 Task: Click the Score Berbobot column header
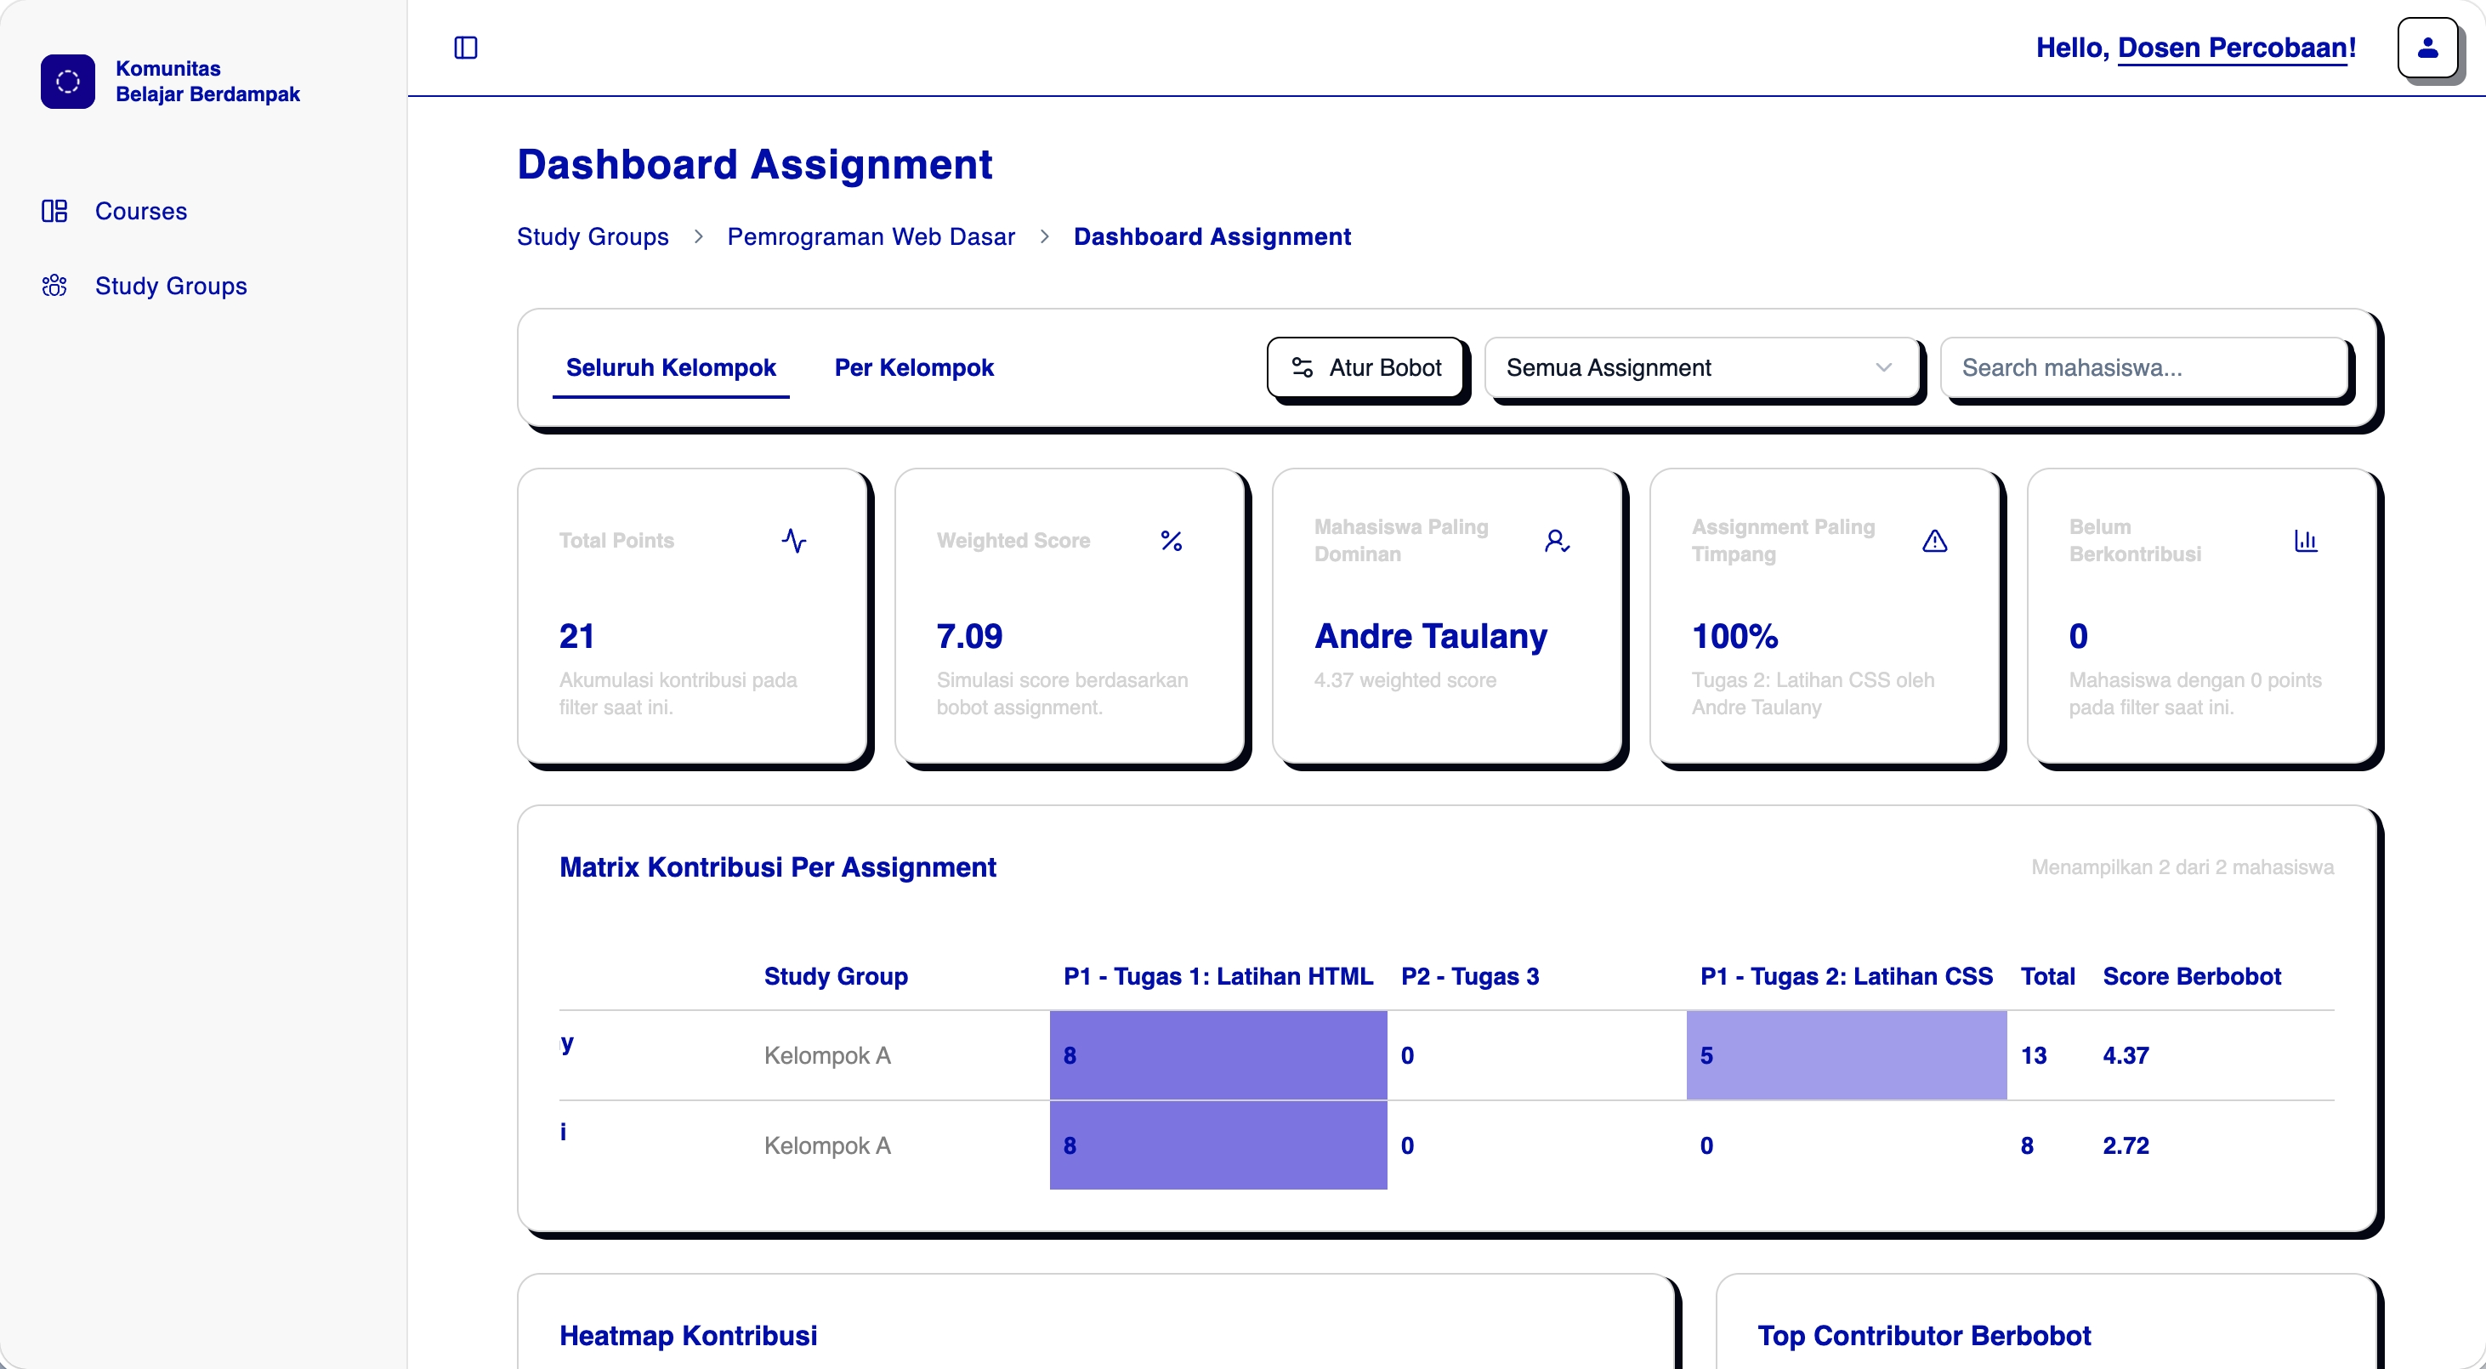[2192, 976]
